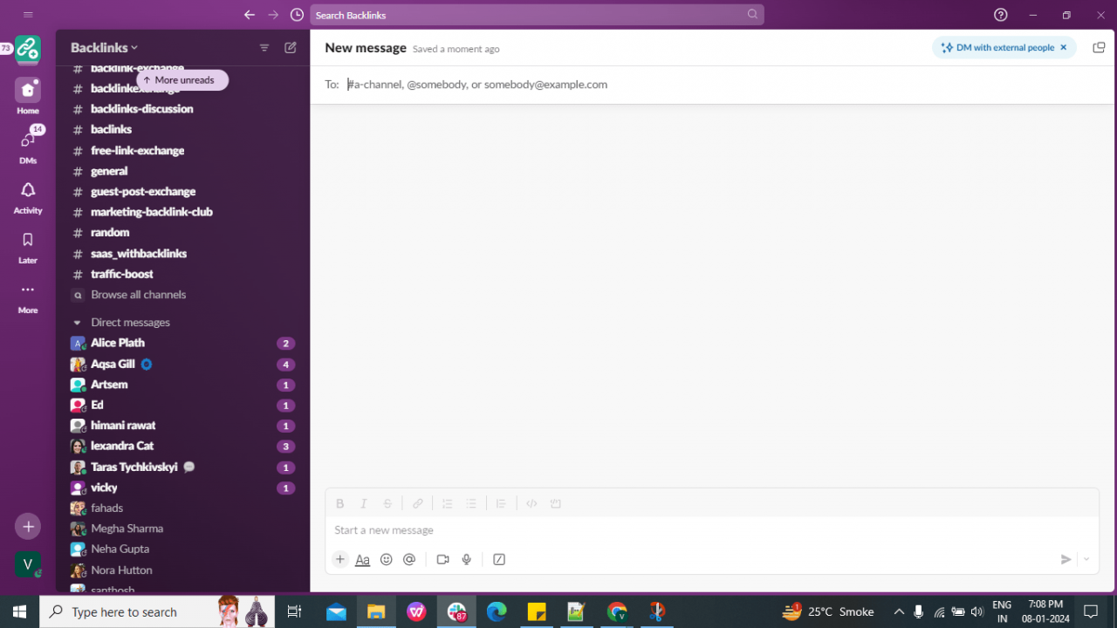1117x628 pixels.
Task: Open Browse all channels link
Action: pyautogui.click(x=138, y=295)
